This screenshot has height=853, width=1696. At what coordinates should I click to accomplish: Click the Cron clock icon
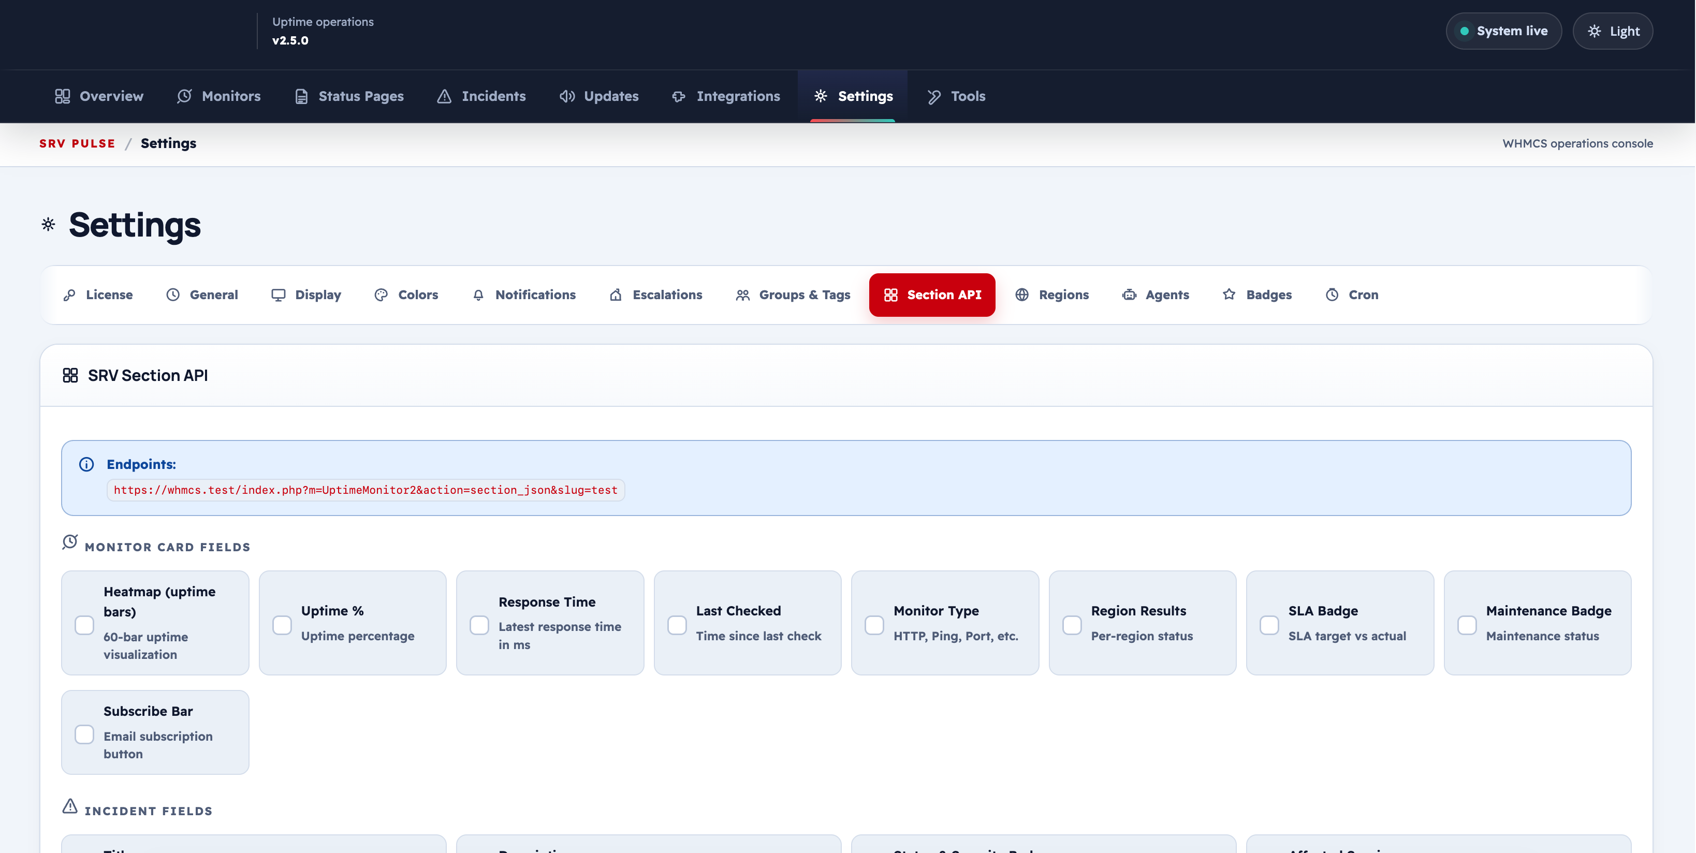(1332, 295)
